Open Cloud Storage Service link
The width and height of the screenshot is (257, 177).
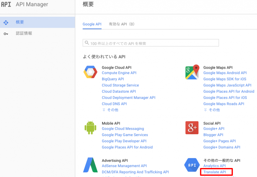pyautogui.click(x=120, y=85)
